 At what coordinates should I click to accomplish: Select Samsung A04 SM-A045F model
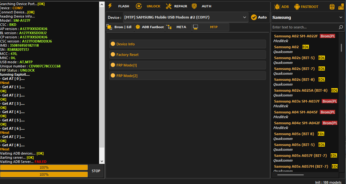pyautogui.click(x=305, y=114)
